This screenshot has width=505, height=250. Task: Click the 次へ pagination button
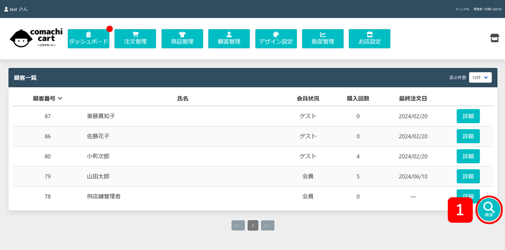[267, 225]
